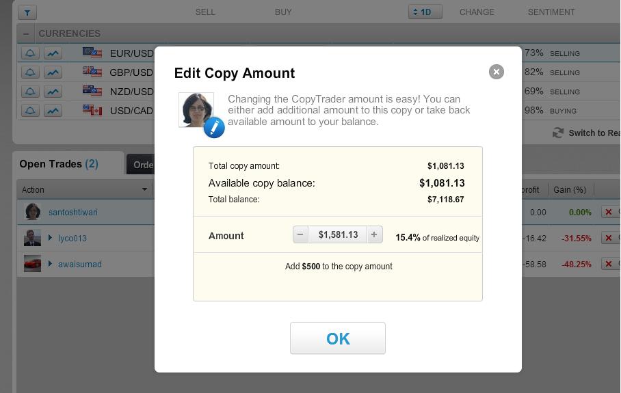Collapse the Currencies section
The height and width of the screenshot is (393, 621).
coord(26,33)
